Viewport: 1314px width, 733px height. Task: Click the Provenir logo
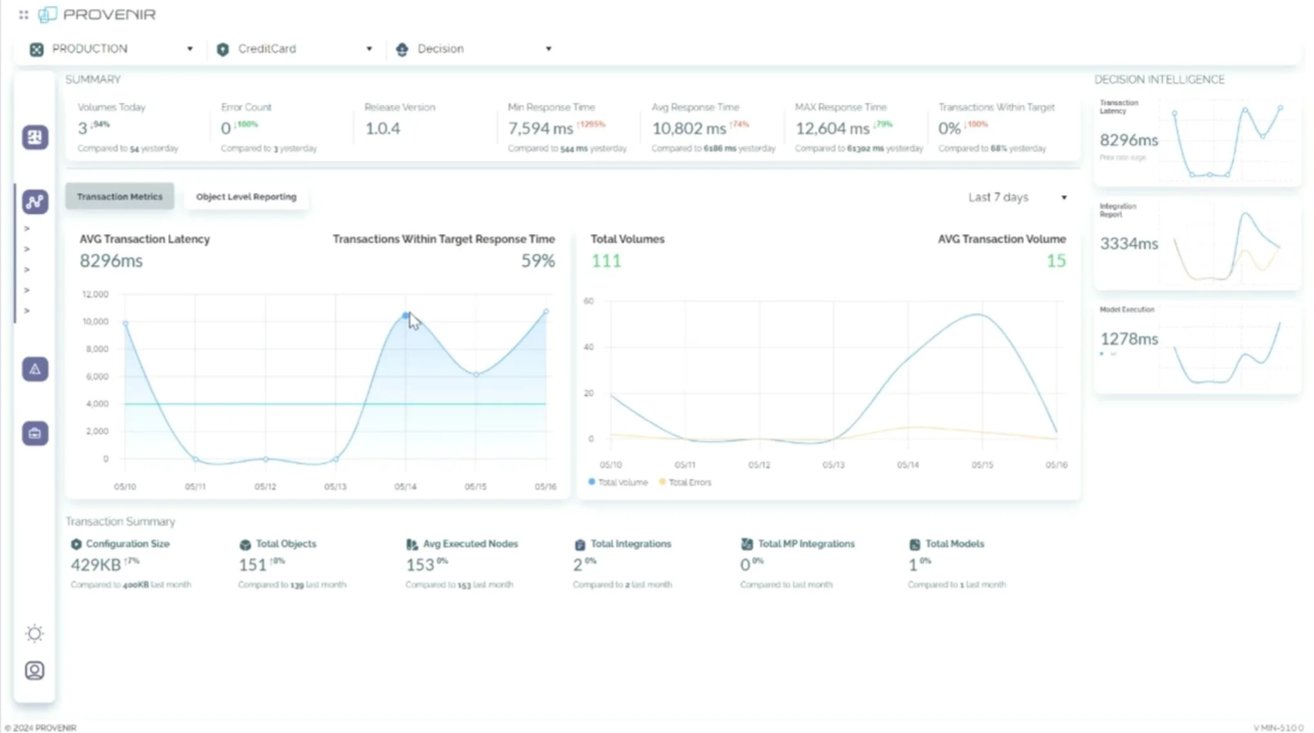98,15
